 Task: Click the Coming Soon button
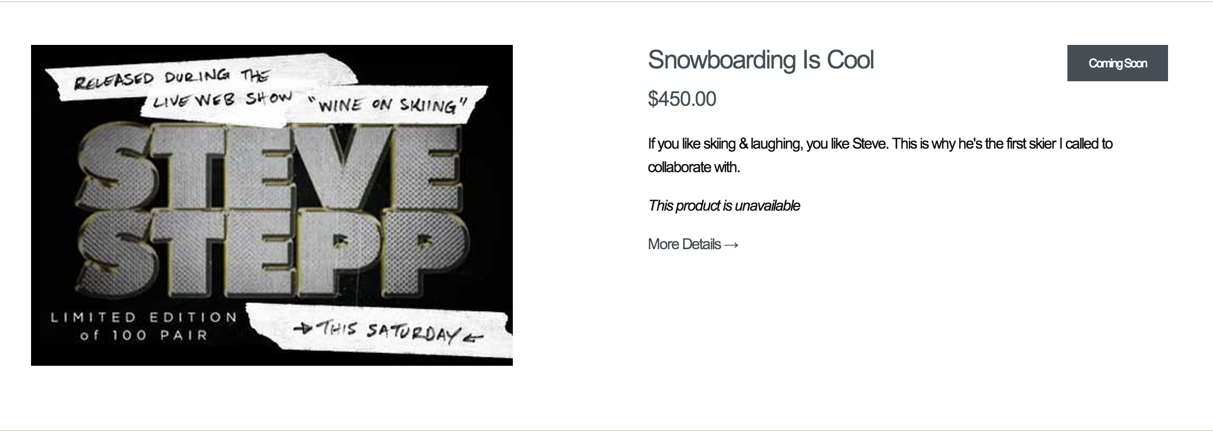tap(1117, 63)
